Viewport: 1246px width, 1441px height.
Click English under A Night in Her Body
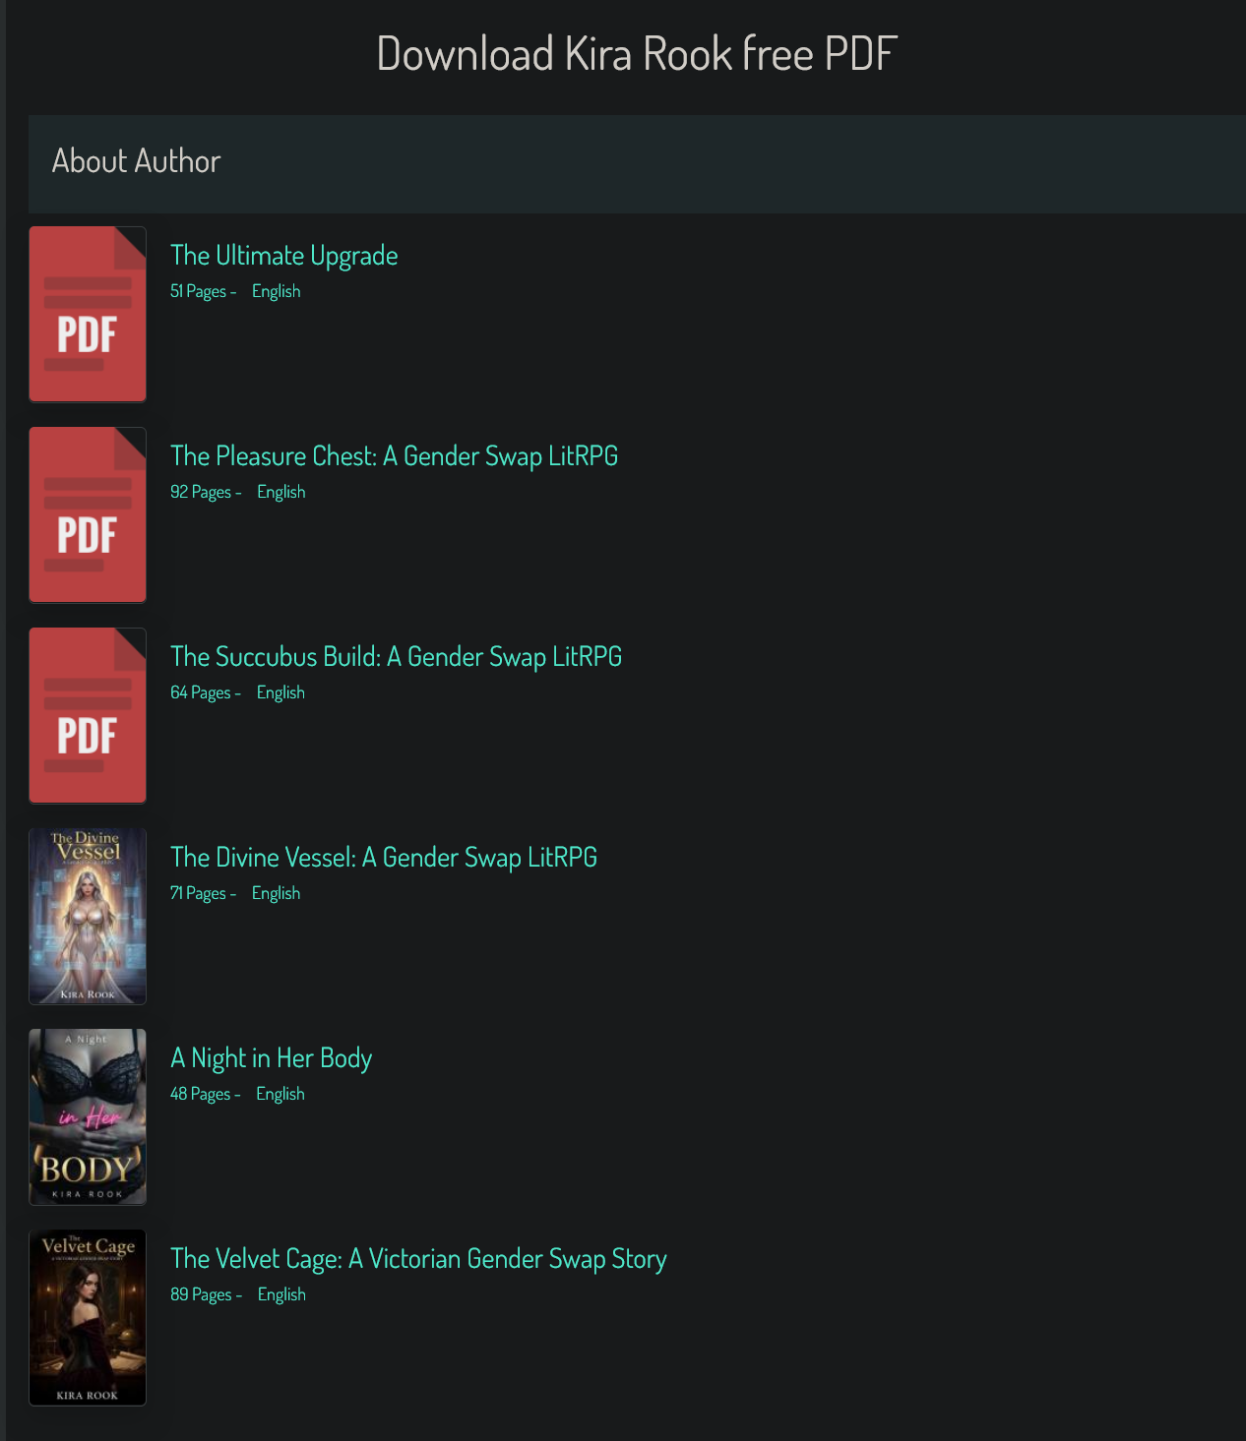click(x=280, y=1094)
